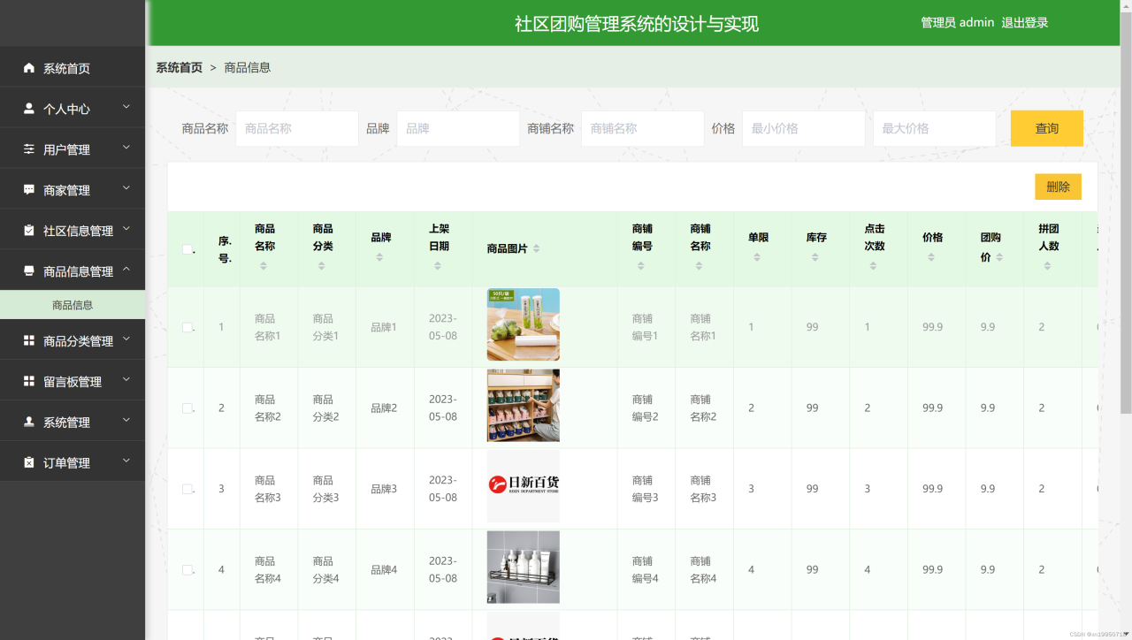Viewport: 1132px width, 640px height.
Task: Sort by 商品图片 using its sort arrows
Action: (536, 248)
